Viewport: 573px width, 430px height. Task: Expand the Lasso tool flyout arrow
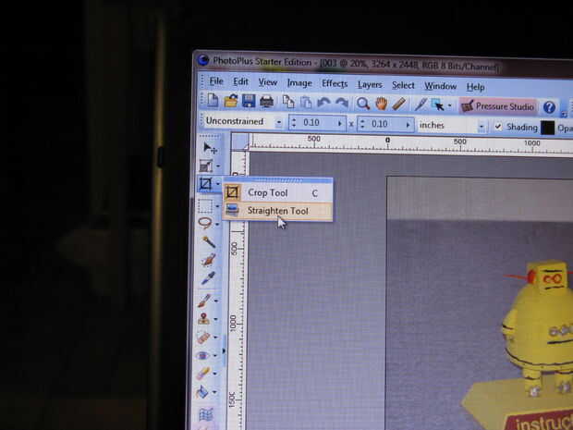(217, 224)
